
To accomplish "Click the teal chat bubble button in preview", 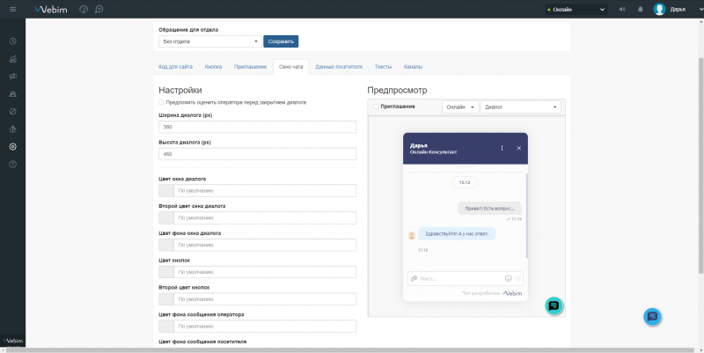I will (554, 305).
